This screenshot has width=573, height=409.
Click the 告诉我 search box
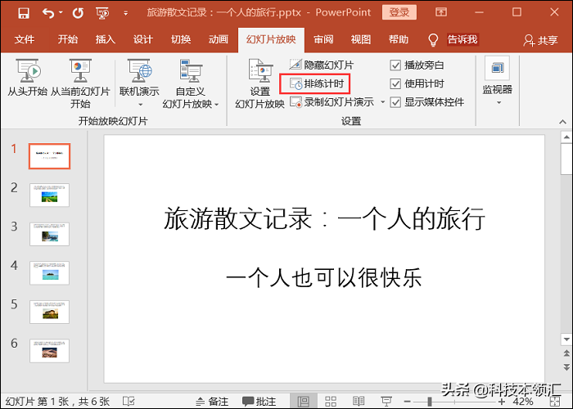point(462,39)
